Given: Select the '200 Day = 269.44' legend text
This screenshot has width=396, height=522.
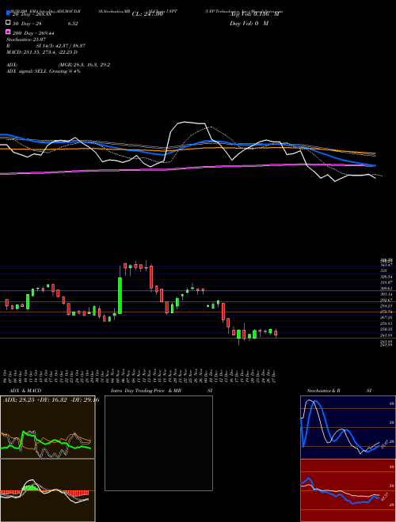Looking at the screenshot, I should click(33, 33).
